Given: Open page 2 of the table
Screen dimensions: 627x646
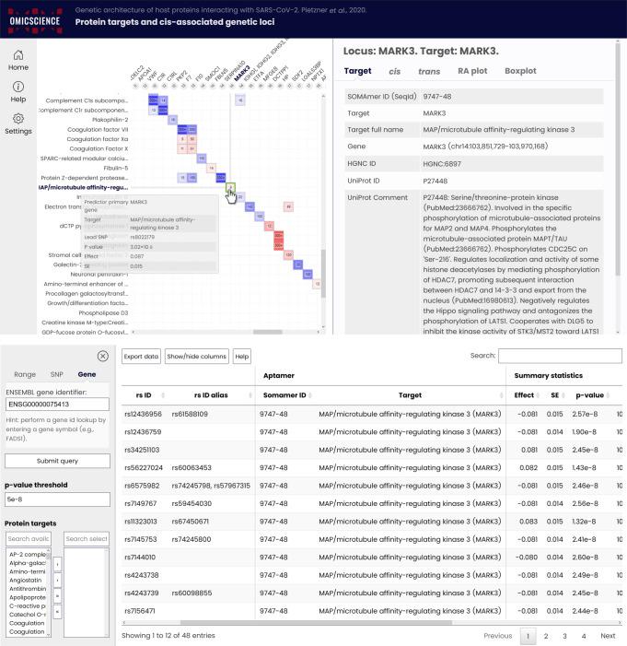Looking at the screenshot, I should coord(546,636).
